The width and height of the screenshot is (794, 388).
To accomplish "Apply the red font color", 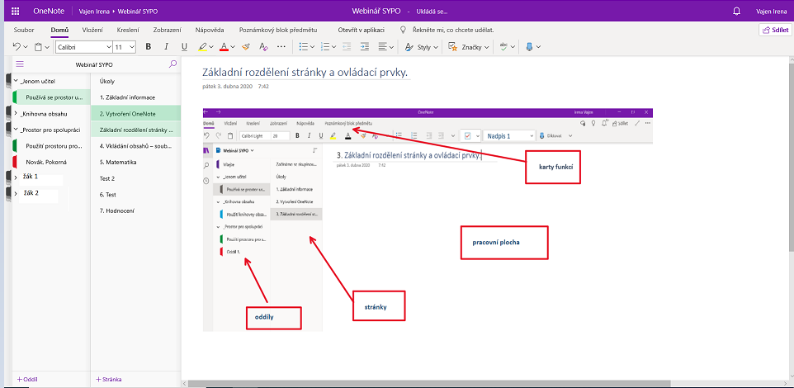I will pos(224,46).
